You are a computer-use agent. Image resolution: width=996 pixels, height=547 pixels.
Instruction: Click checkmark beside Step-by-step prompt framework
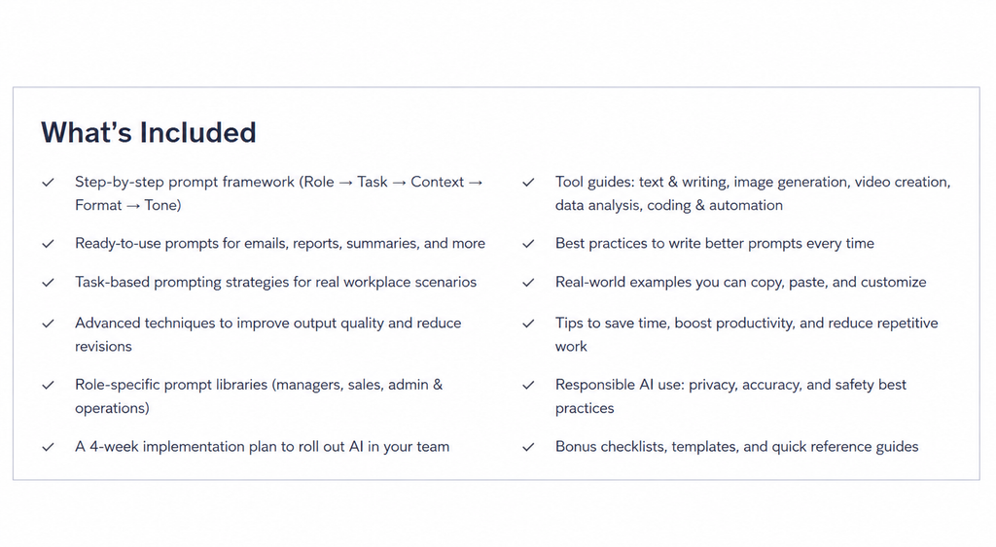[49, 183]
